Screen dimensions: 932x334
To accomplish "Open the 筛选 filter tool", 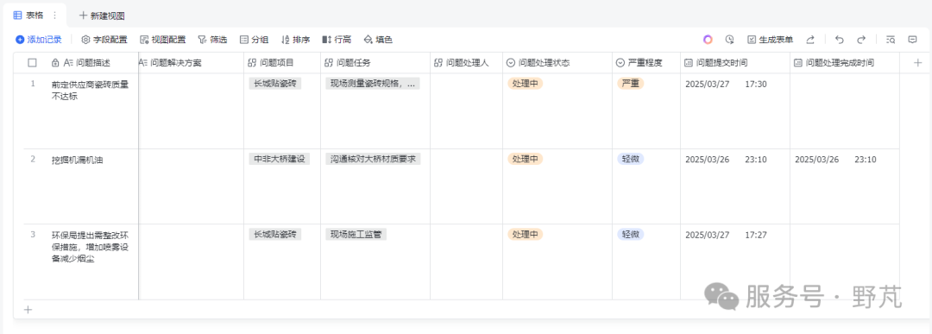I will (x=212, y=40).
